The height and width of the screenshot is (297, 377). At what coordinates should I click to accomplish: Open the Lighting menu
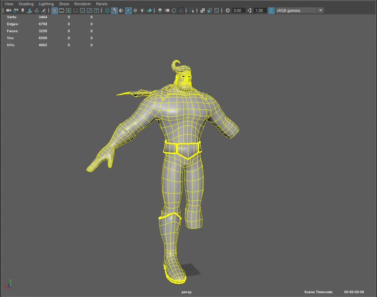tap(46, 4)
